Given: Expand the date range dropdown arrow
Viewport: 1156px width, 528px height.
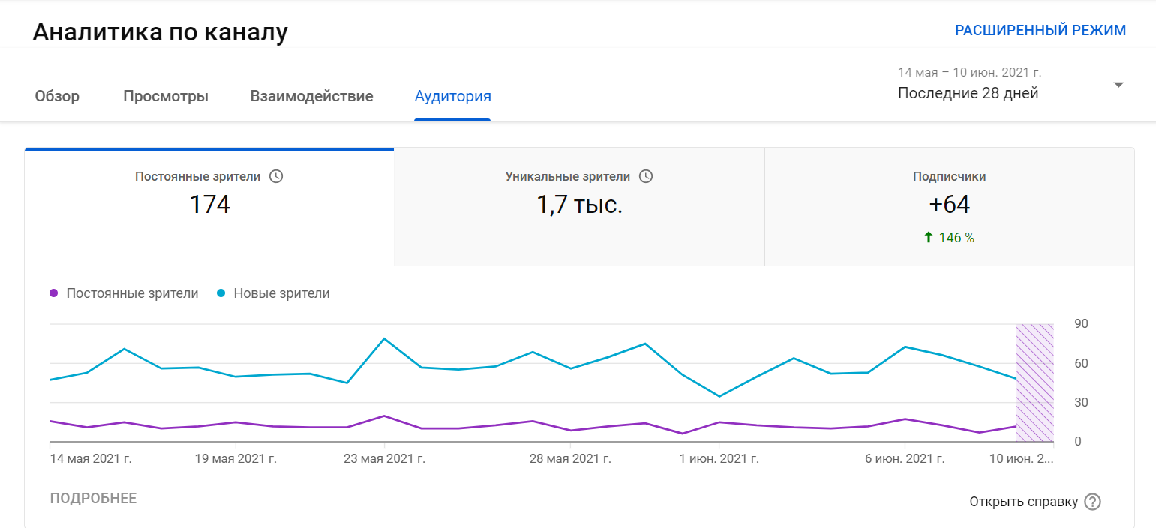Looking at the screenshot, I should pyautogui.click(x=1118, y=85).
